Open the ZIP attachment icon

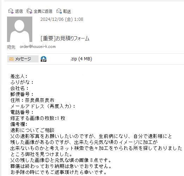tap(44, 59)
